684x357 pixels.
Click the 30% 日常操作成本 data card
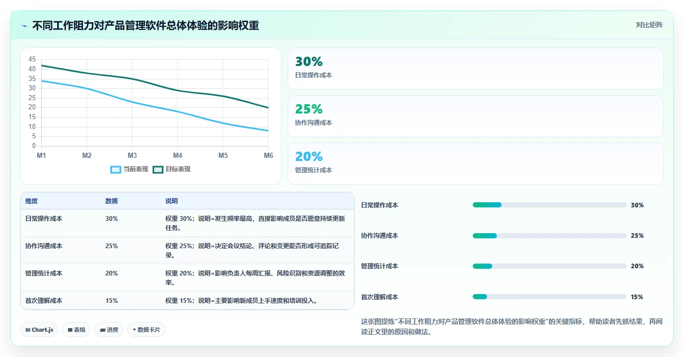(x=475, y=69)
